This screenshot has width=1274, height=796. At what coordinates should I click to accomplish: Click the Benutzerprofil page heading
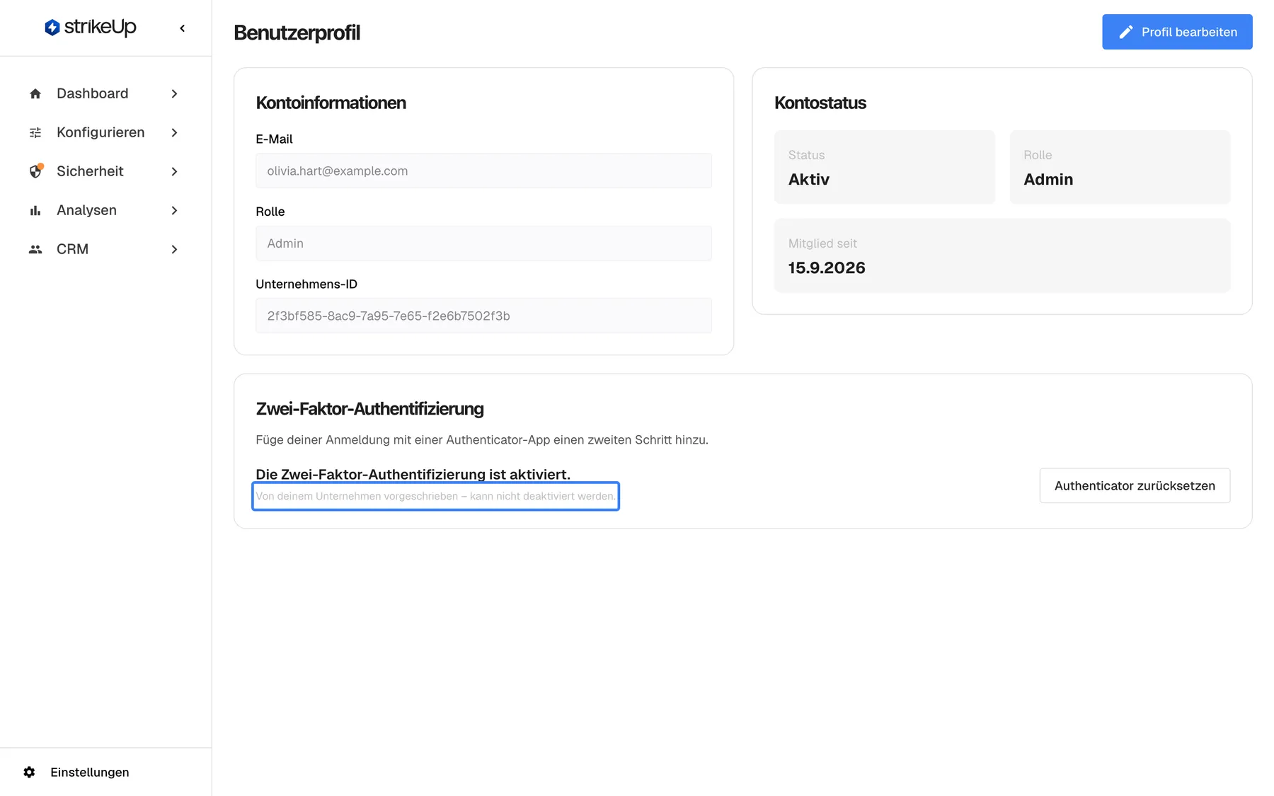(x=297, y=33)
